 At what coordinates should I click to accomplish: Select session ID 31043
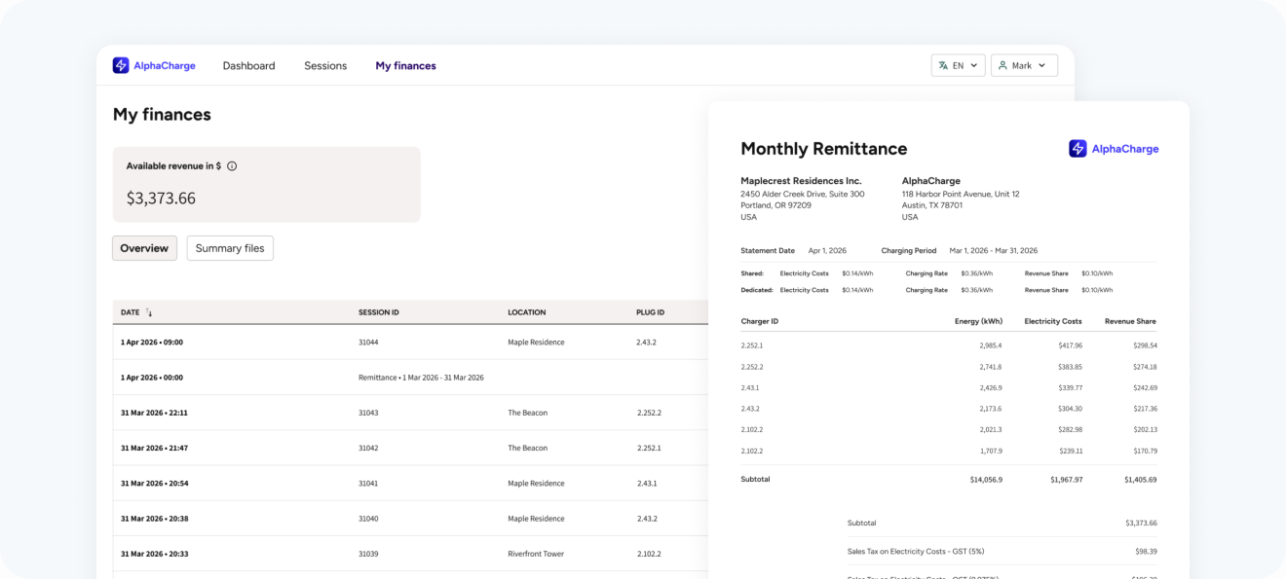tap(368, 413)
